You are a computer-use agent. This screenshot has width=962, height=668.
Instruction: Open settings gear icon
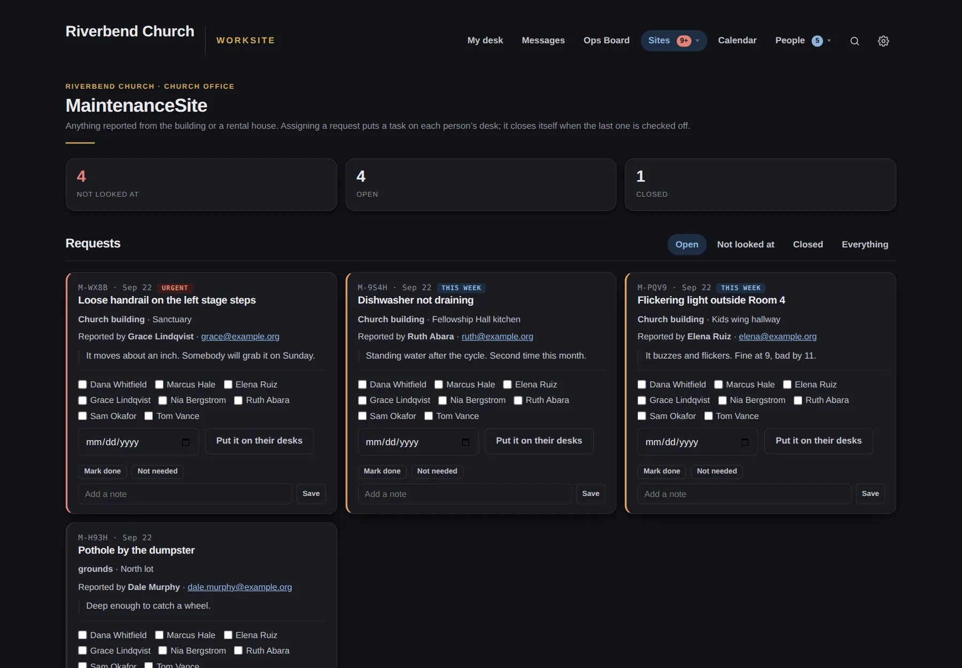pyautogui.click(x=883, y=41)
